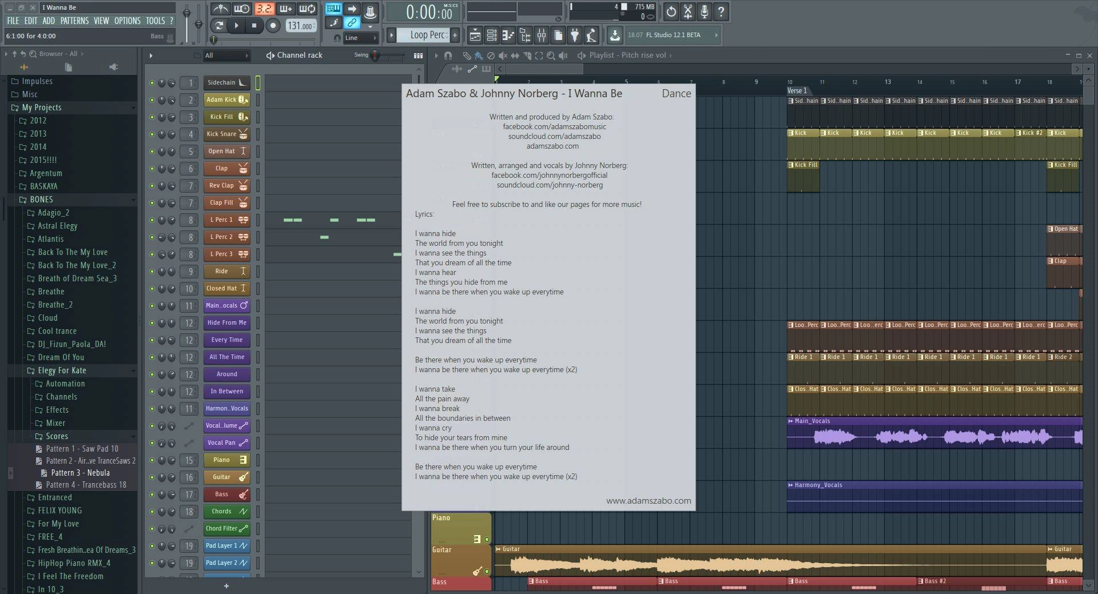Toggle step-editing mode arrow icon

pyautogui.click(x=352, y=9)
